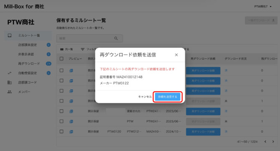
Task: Click the 2024/10 date cell
Action: point(173,131)
